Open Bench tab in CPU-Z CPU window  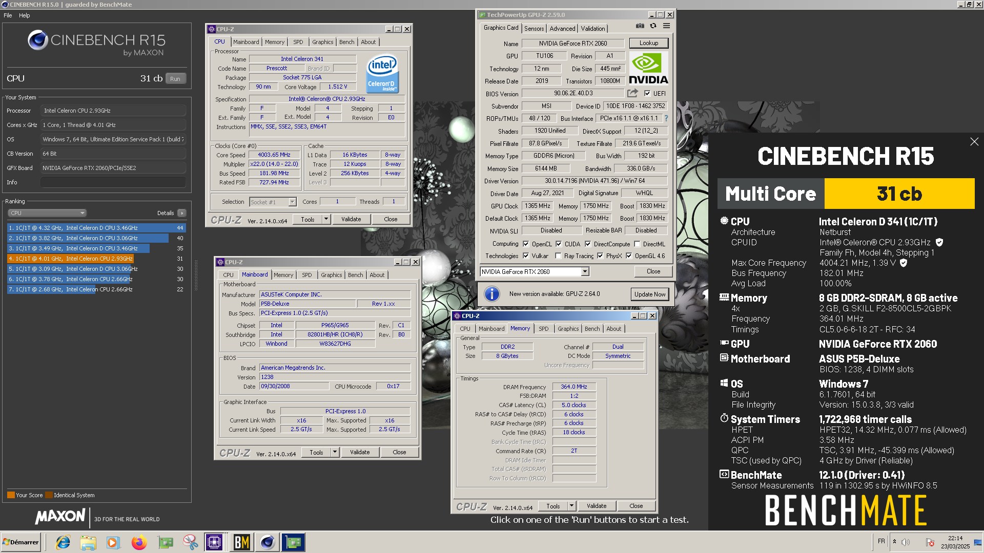click(346, 42)
